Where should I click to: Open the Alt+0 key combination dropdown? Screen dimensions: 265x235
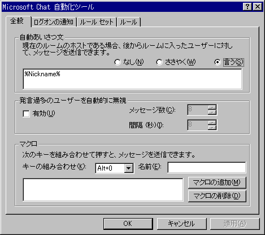pyautogui.click(x=129, y=168)
